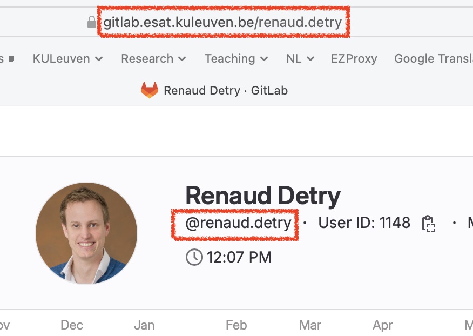Click the clock icon beside 12:07 PM

coord(194,257)
